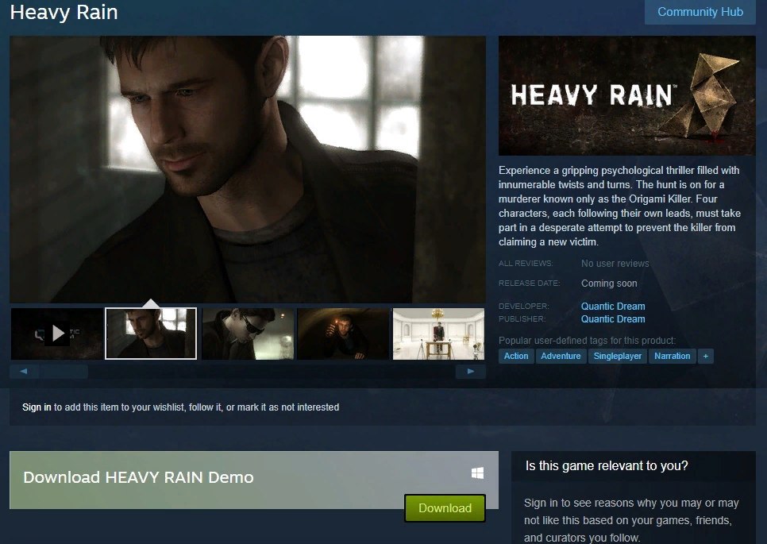Screen dimensions: 767x544
Task: Click the right arrow of thumbnail strip
Action: (471, 372)
